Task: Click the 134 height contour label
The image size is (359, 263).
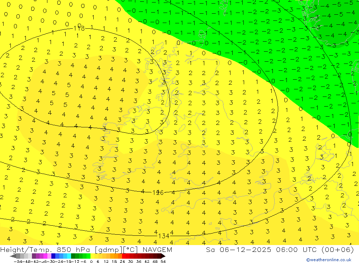Action: coord(164,236)
